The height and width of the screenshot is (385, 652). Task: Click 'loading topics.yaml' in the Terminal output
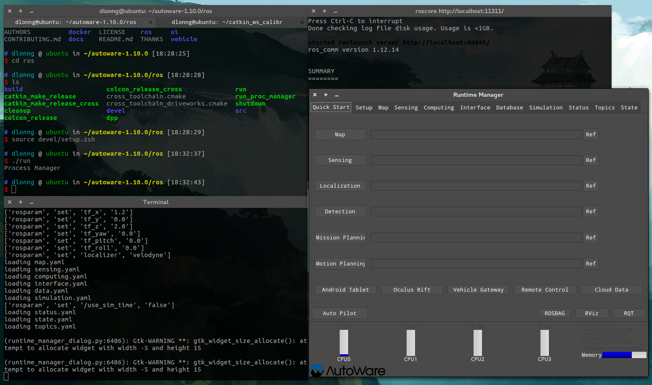click(x=40, y=327)
